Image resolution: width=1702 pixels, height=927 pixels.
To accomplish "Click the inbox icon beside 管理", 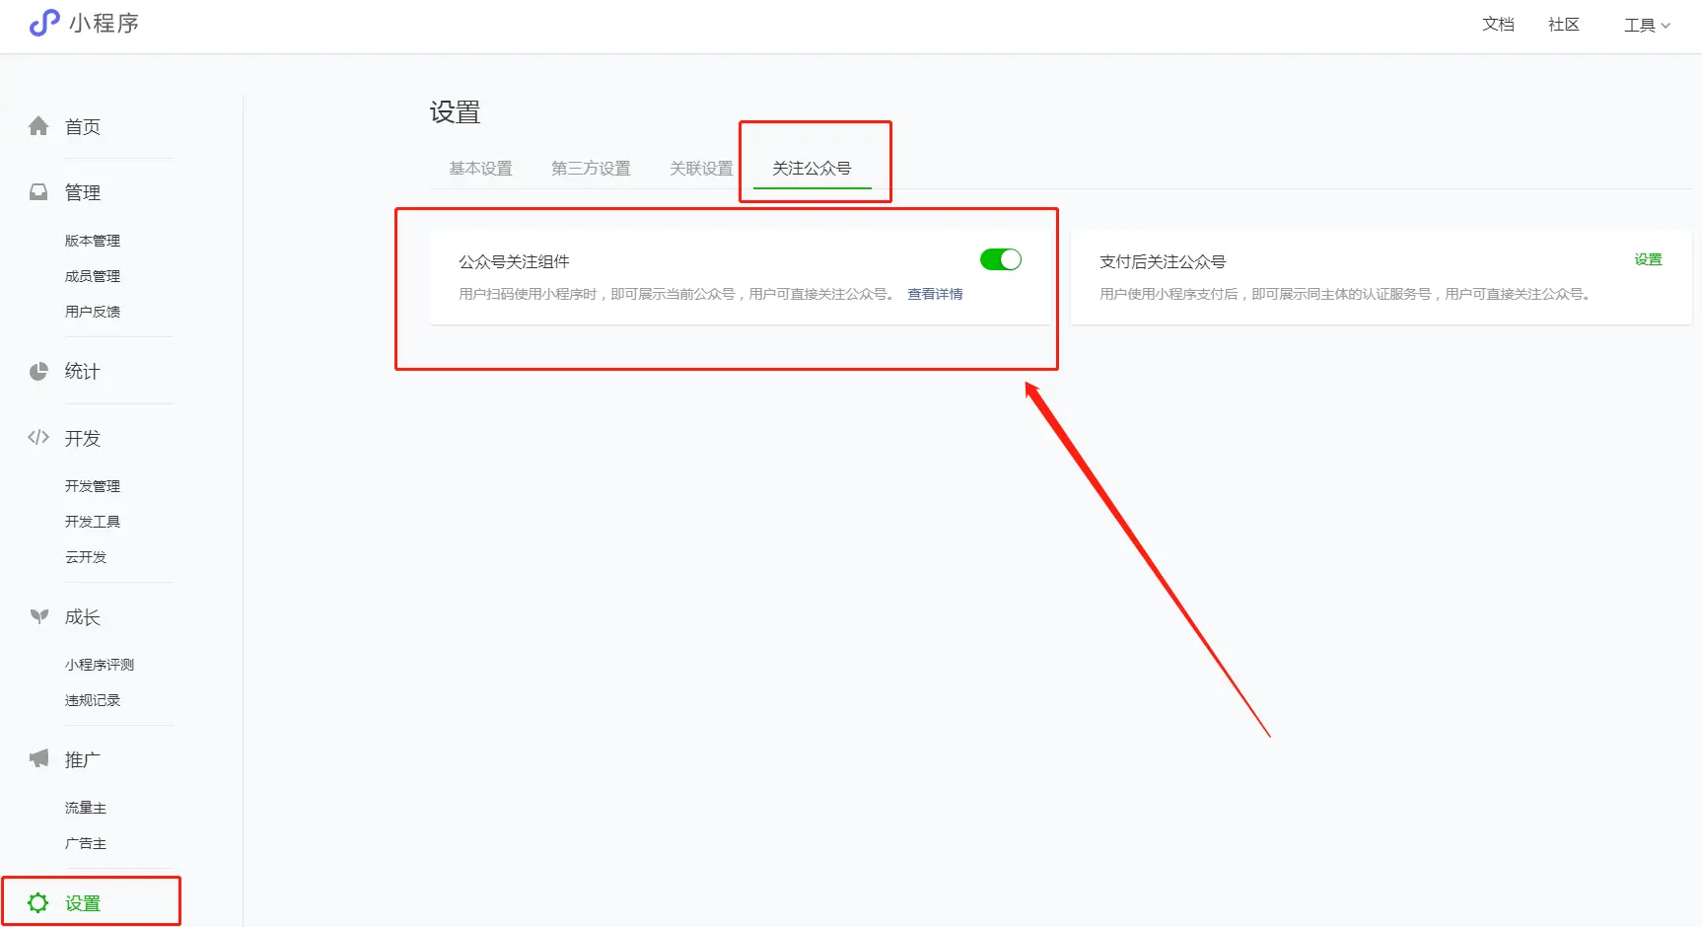I will (x=38, y=192).
